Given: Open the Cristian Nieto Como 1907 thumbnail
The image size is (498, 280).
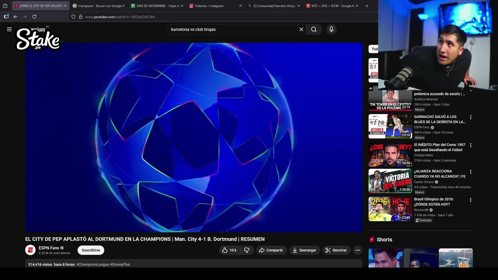Looking at the screenshot, I should [x=390, y=154].
